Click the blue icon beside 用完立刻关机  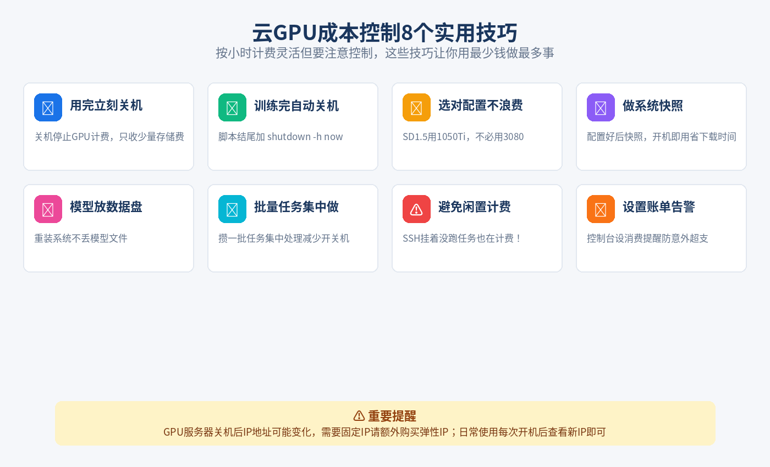point(48,107)
